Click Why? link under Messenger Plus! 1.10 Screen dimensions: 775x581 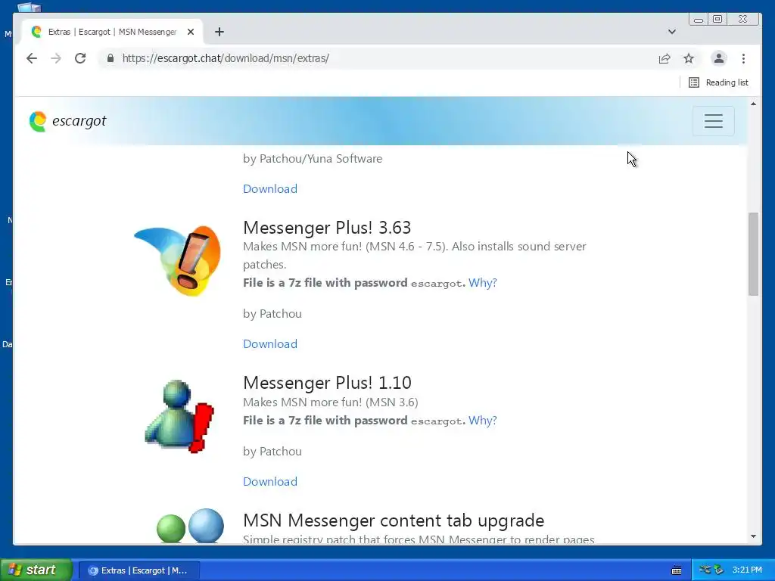(x=482, y=421)
